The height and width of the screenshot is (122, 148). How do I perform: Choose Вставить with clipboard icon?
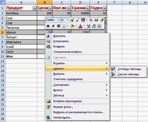(77, 47)
